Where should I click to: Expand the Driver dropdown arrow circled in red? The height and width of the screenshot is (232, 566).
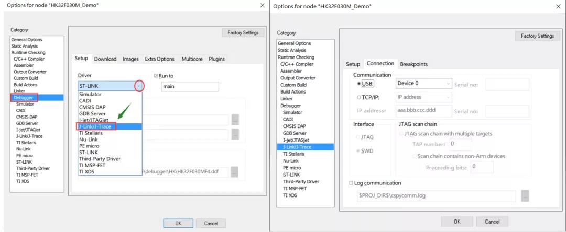(x=139, y=86)
